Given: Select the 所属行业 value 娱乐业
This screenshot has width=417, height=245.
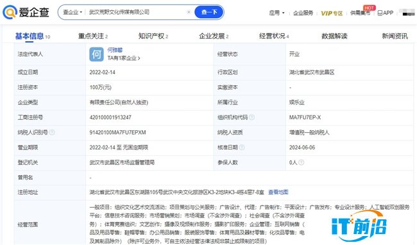Looking at the screenshot, I should tap(297, 103).
